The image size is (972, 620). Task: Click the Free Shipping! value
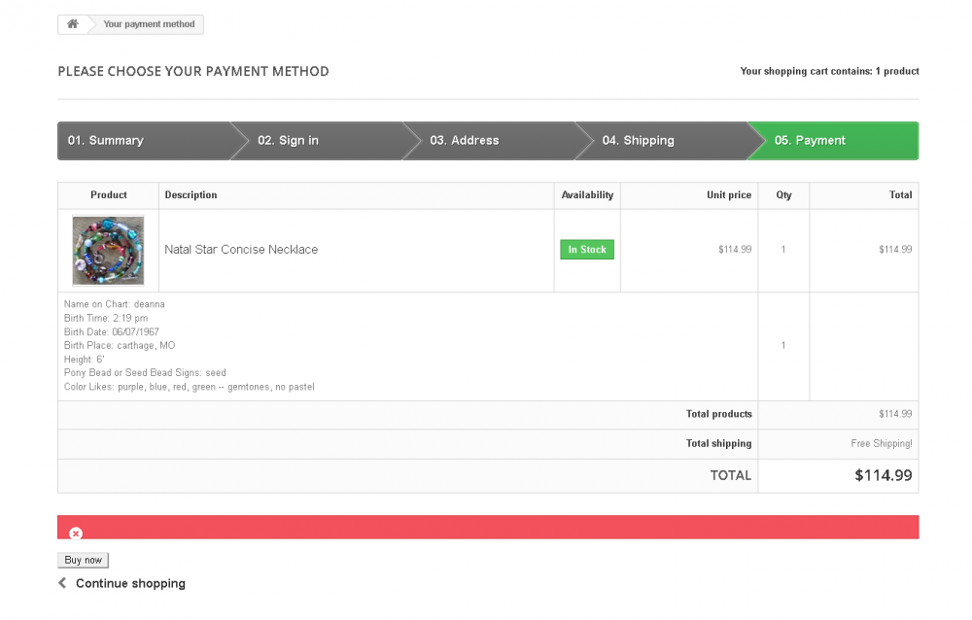(881, 444)
